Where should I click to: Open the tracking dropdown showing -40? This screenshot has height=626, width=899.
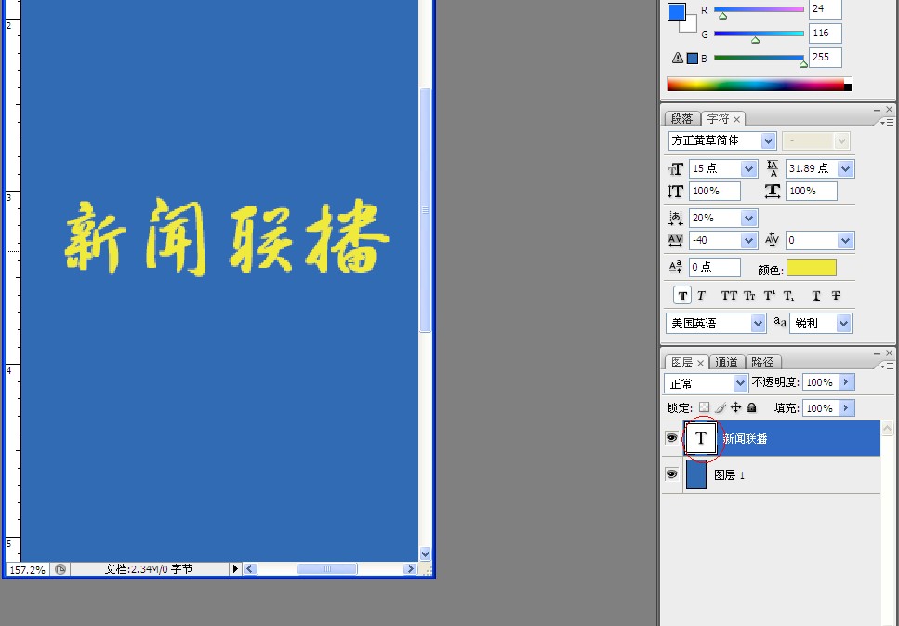tap(748, 240)
